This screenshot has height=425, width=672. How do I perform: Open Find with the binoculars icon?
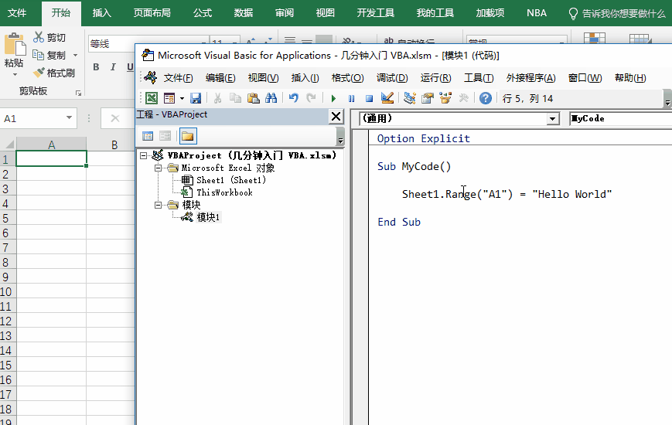[271, 98]
